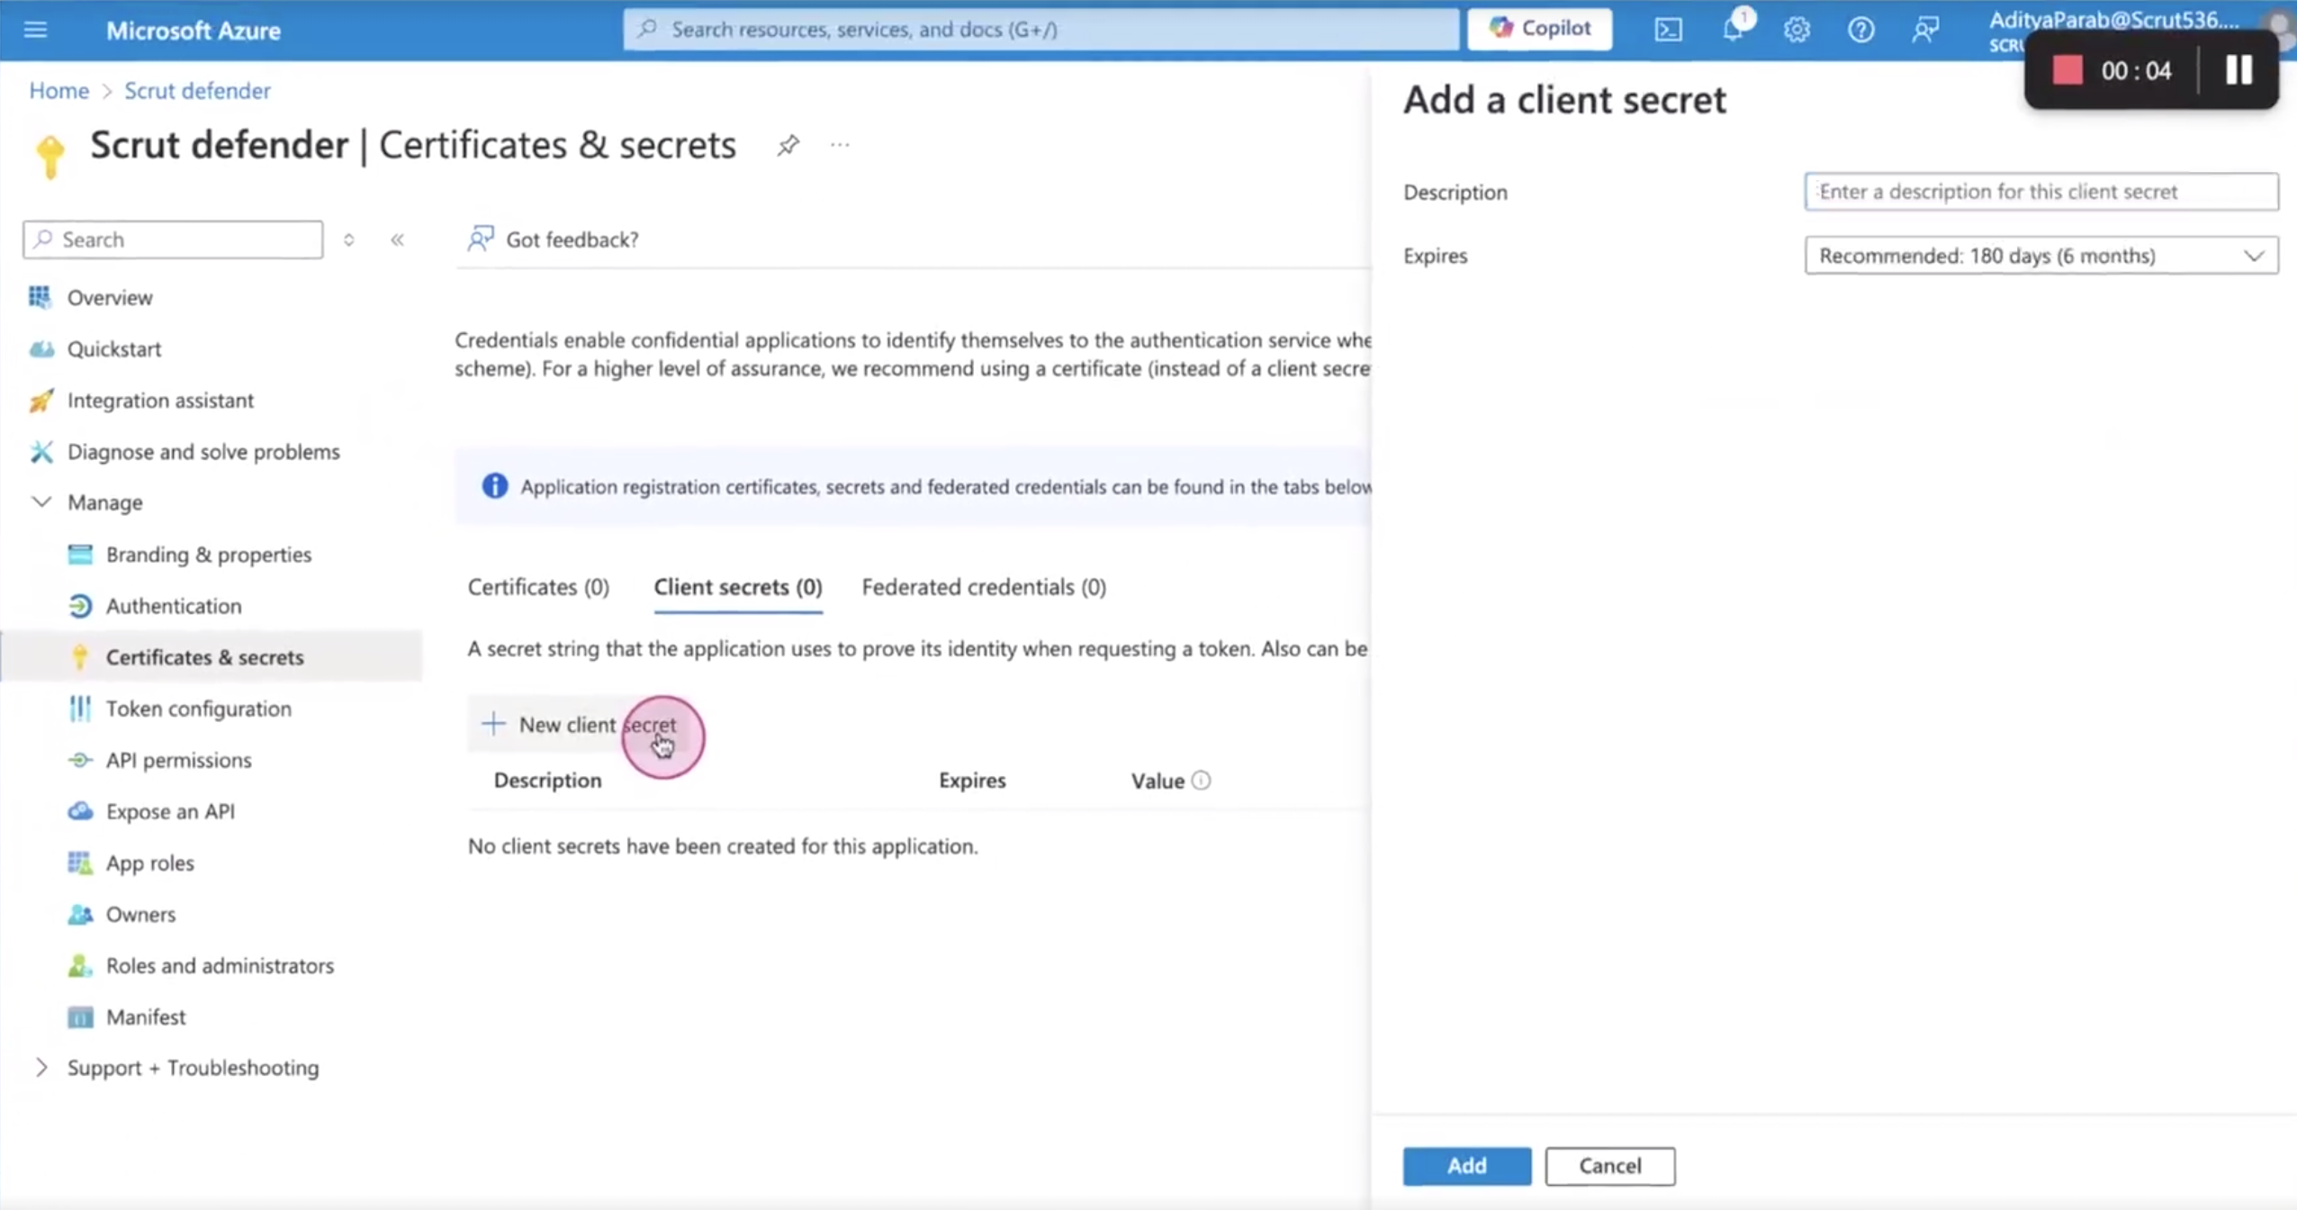This screenshot has width=2297, height=1210.
Task: Open portal settings gear icon
Action: [x=1797, y=30]
